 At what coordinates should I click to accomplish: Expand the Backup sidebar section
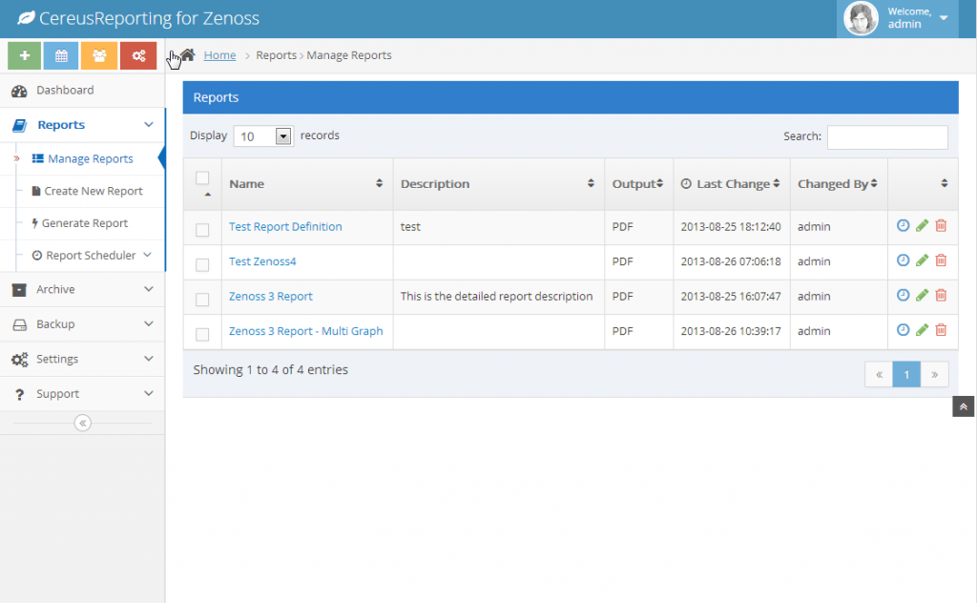tap(82, 324)
